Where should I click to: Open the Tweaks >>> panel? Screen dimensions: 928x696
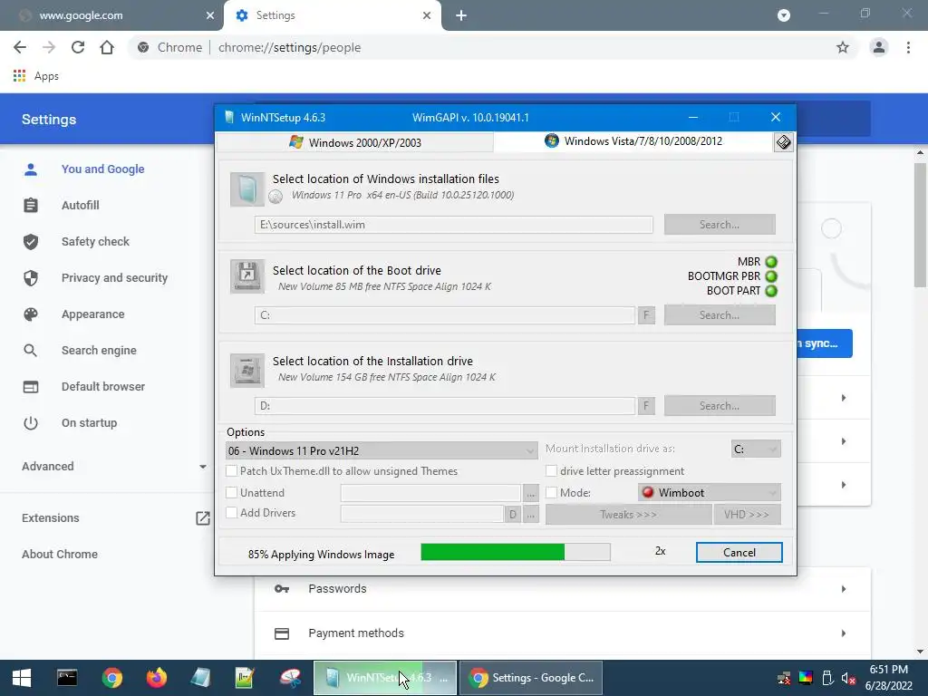pyautogui.click(x=629, y=515)
